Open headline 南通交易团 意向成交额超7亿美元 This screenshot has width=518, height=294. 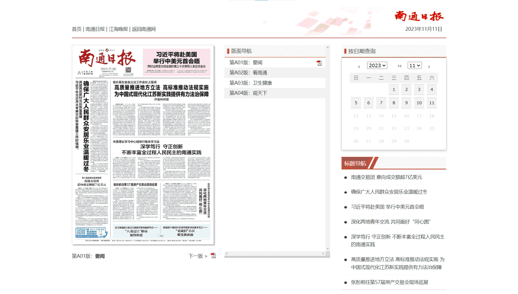click(x=386, y=177)
